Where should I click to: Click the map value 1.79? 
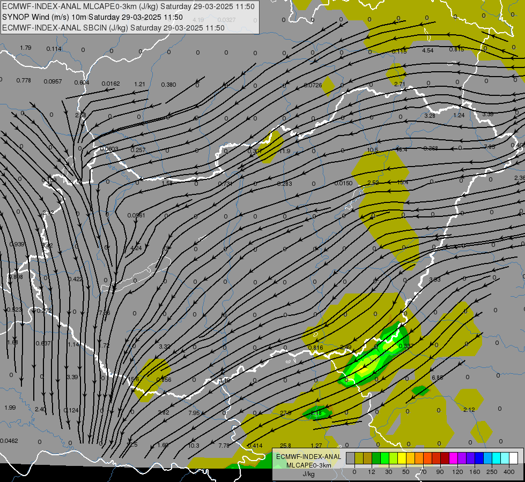pyautogui.click(x=25, y=48)
